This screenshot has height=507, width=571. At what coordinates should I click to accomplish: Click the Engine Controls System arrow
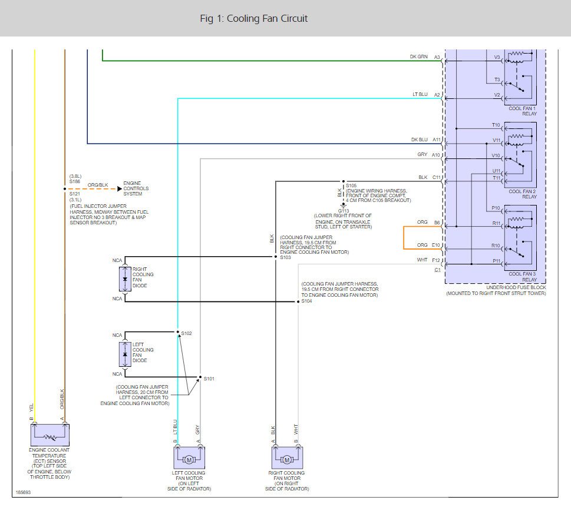(x=120, y=189)
